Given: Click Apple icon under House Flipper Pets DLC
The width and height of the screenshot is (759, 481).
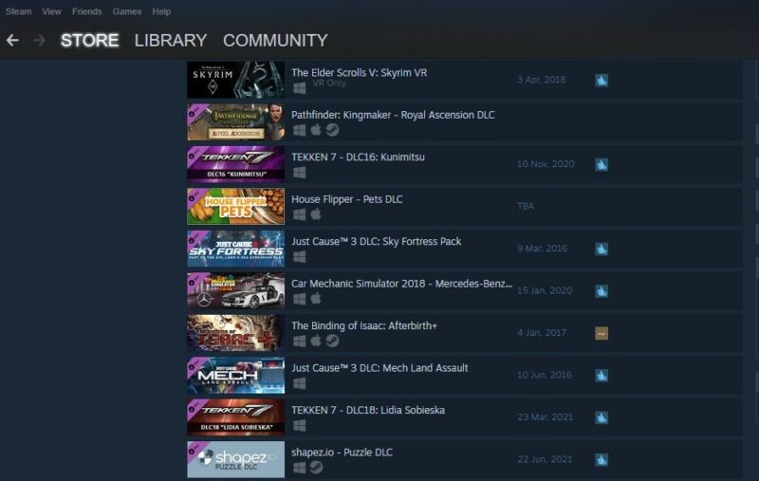Looking at the screenshot, I should 316,214.
